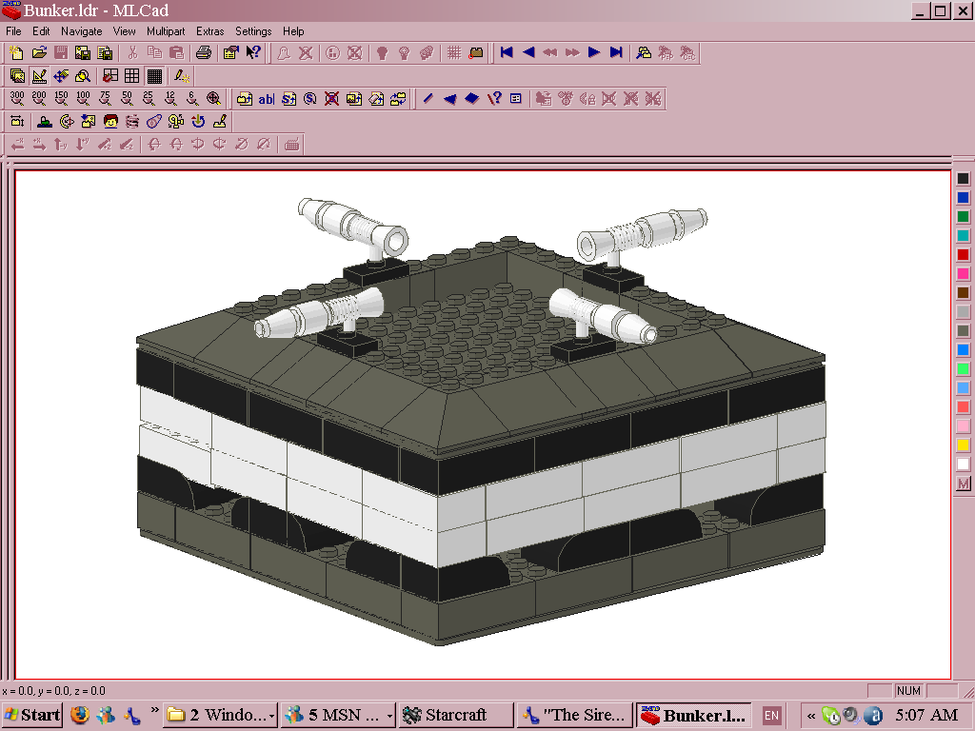The width and height of the screenshot is (975, 731).
Task: Pick the black color swatch
Action: click(x=963, y=179)
